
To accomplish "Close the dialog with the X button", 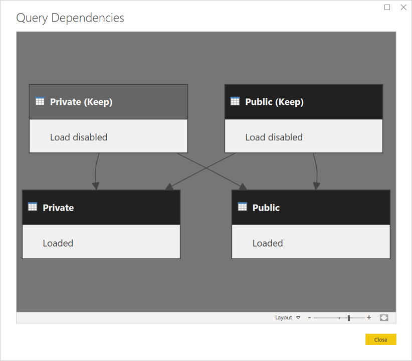I will 403,8.
